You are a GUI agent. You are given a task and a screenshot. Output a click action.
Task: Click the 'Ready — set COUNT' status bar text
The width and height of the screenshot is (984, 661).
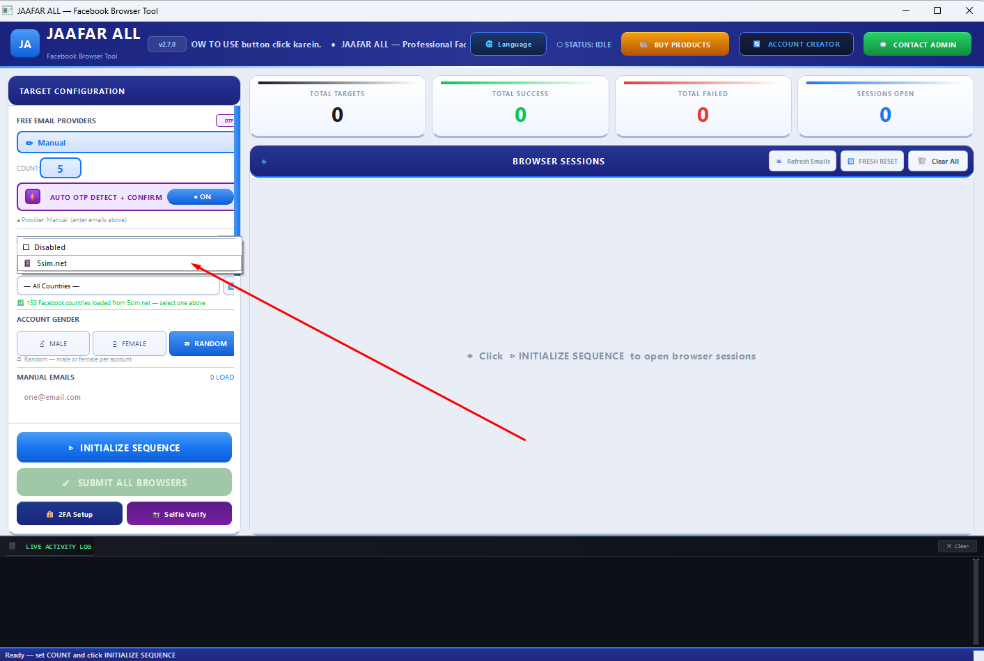click(x=91, y=655)
